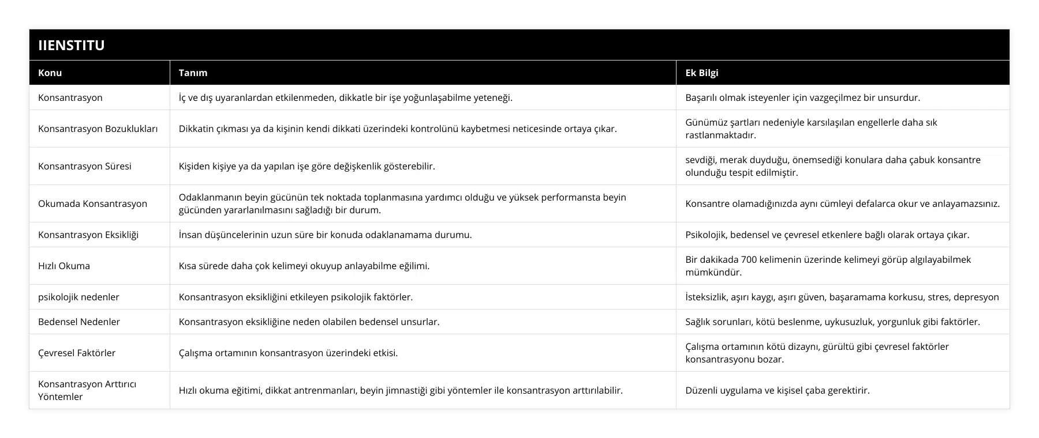
Task: Click the Konsantrasyon Bozuklukları row label
Action: 98,129
